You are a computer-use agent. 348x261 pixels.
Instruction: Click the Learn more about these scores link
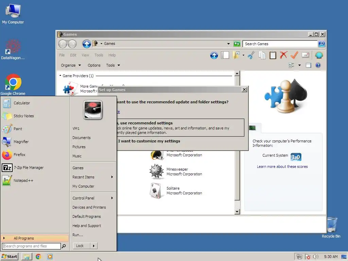pyautogui.click(x=282, y=167)
